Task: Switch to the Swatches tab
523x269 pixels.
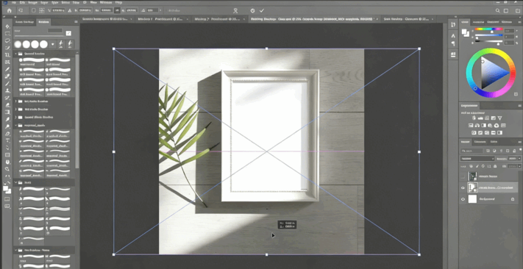Action: point(479,22)
